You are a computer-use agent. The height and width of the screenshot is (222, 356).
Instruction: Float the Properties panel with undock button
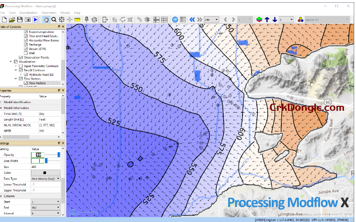click(x=59, y=91)
